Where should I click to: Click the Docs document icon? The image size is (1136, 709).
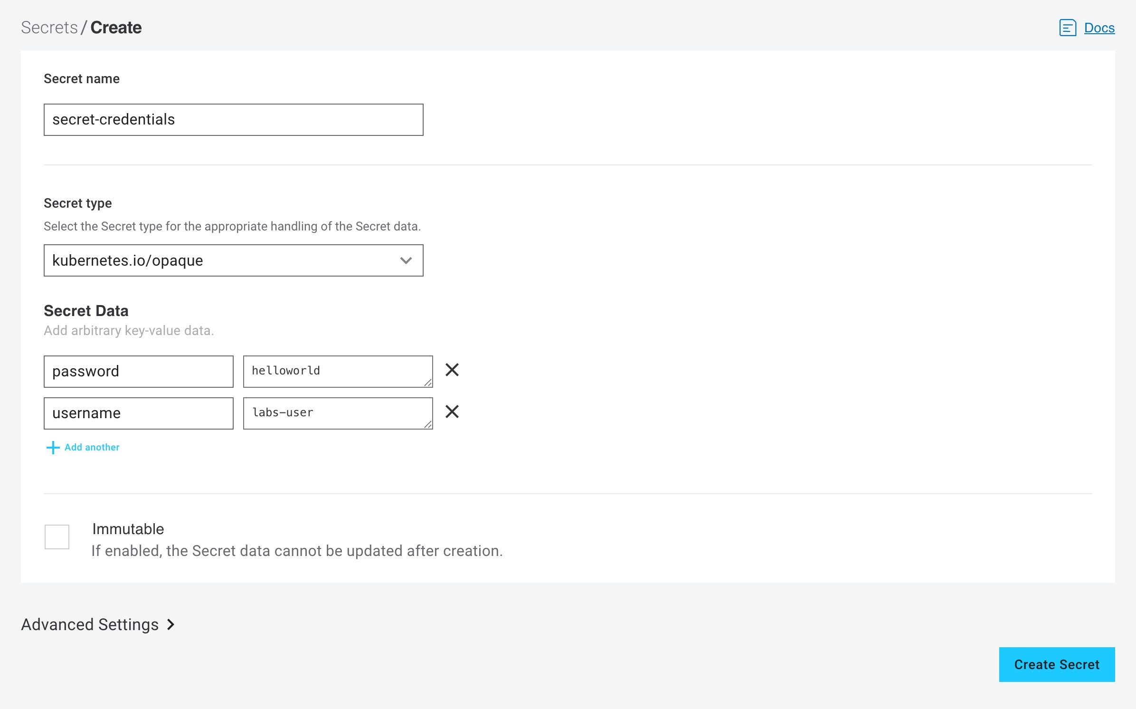1067,28
